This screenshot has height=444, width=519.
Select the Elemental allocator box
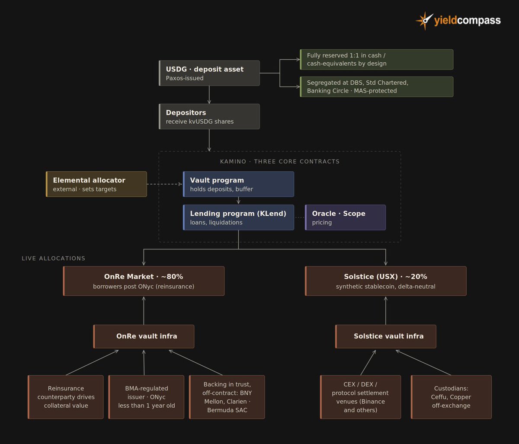pyautogui.click(x=96, y=184)
